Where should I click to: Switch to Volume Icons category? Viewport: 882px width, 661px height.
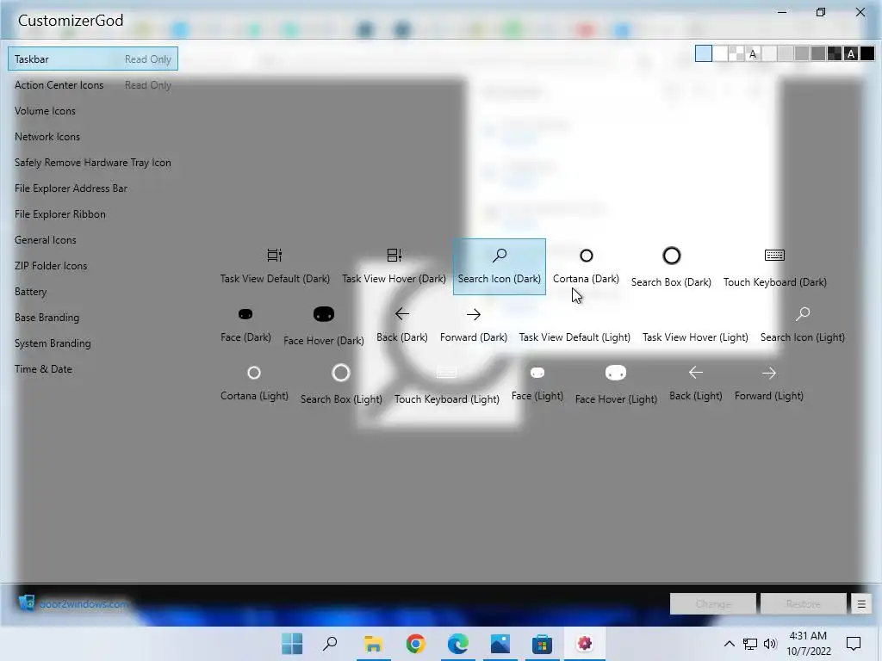[93, 111]
